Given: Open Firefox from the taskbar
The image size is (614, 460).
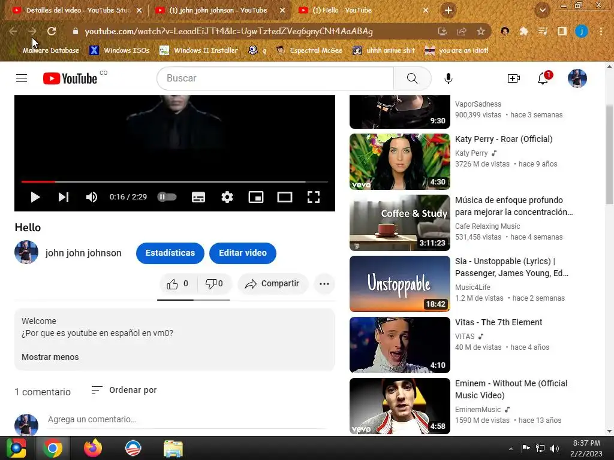Looking at the screenshot, I should tap(93, 448).
